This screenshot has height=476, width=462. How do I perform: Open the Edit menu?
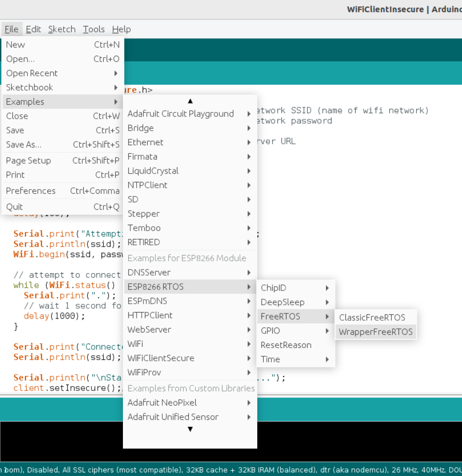point(33,29)
